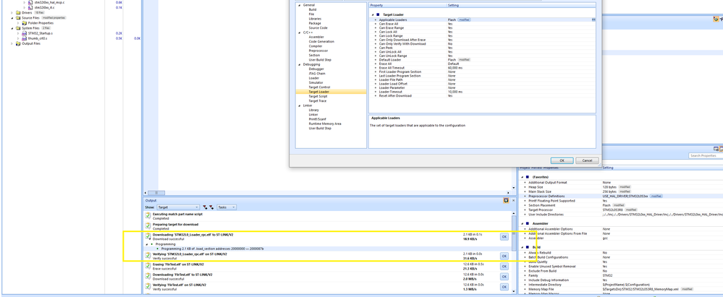Select the Applicable Loaders property row

(482, 20)
